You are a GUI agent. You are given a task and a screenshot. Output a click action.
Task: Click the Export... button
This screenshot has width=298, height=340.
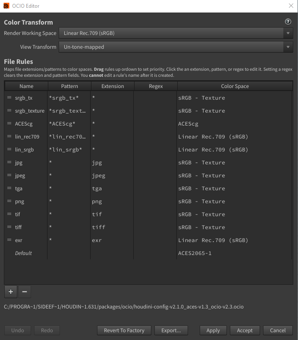[171, 330]
